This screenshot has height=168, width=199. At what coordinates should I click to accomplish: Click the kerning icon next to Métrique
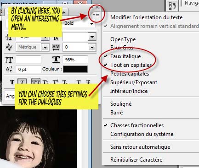point(9,47)
